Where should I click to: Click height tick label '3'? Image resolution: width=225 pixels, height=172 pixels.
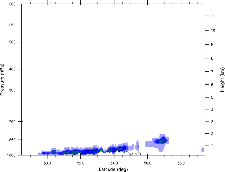212,122
